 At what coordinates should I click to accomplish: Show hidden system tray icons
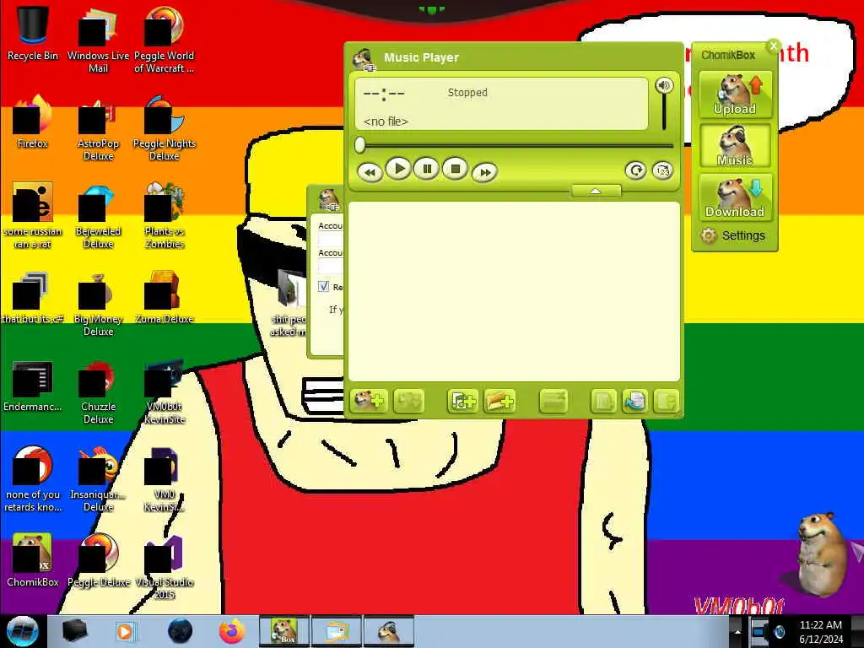click(737, 631)
